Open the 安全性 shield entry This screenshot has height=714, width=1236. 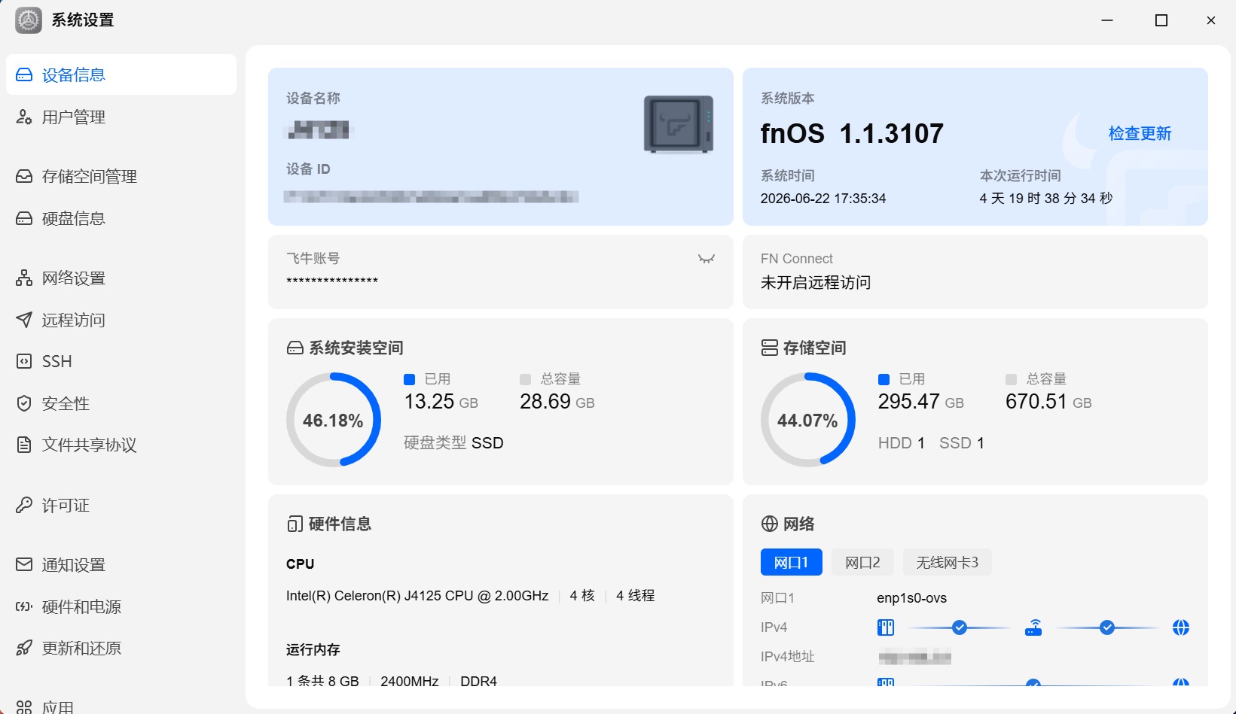121,404
